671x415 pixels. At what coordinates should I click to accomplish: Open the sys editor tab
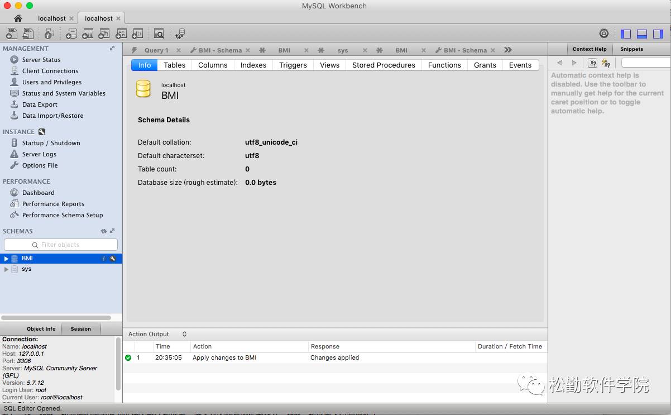tap(343, 50)
